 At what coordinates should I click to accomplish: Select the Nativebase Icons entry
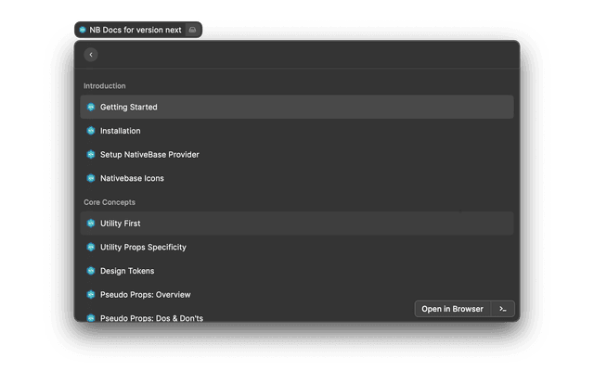point(132,178)
